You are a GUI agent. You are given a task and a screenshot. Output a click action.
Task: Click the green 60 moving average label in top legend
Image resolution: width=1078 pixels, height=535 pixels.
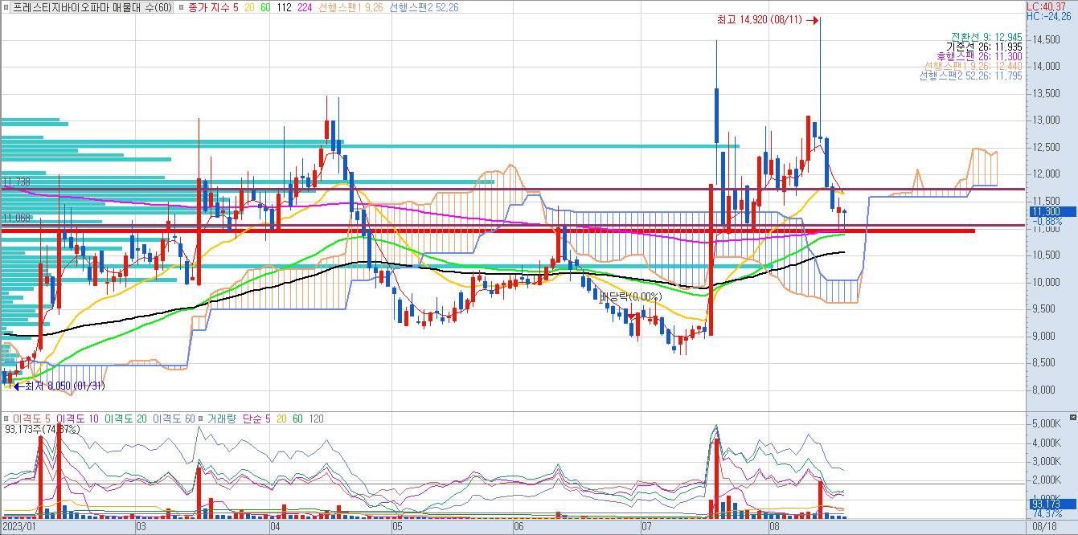266,7
